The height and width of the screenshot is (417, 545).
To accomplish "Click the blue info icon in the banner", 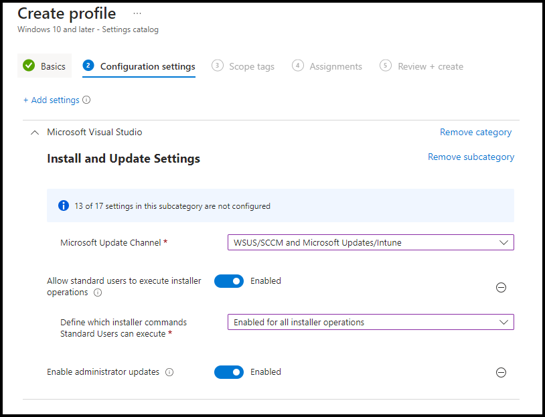I will 63,205.
